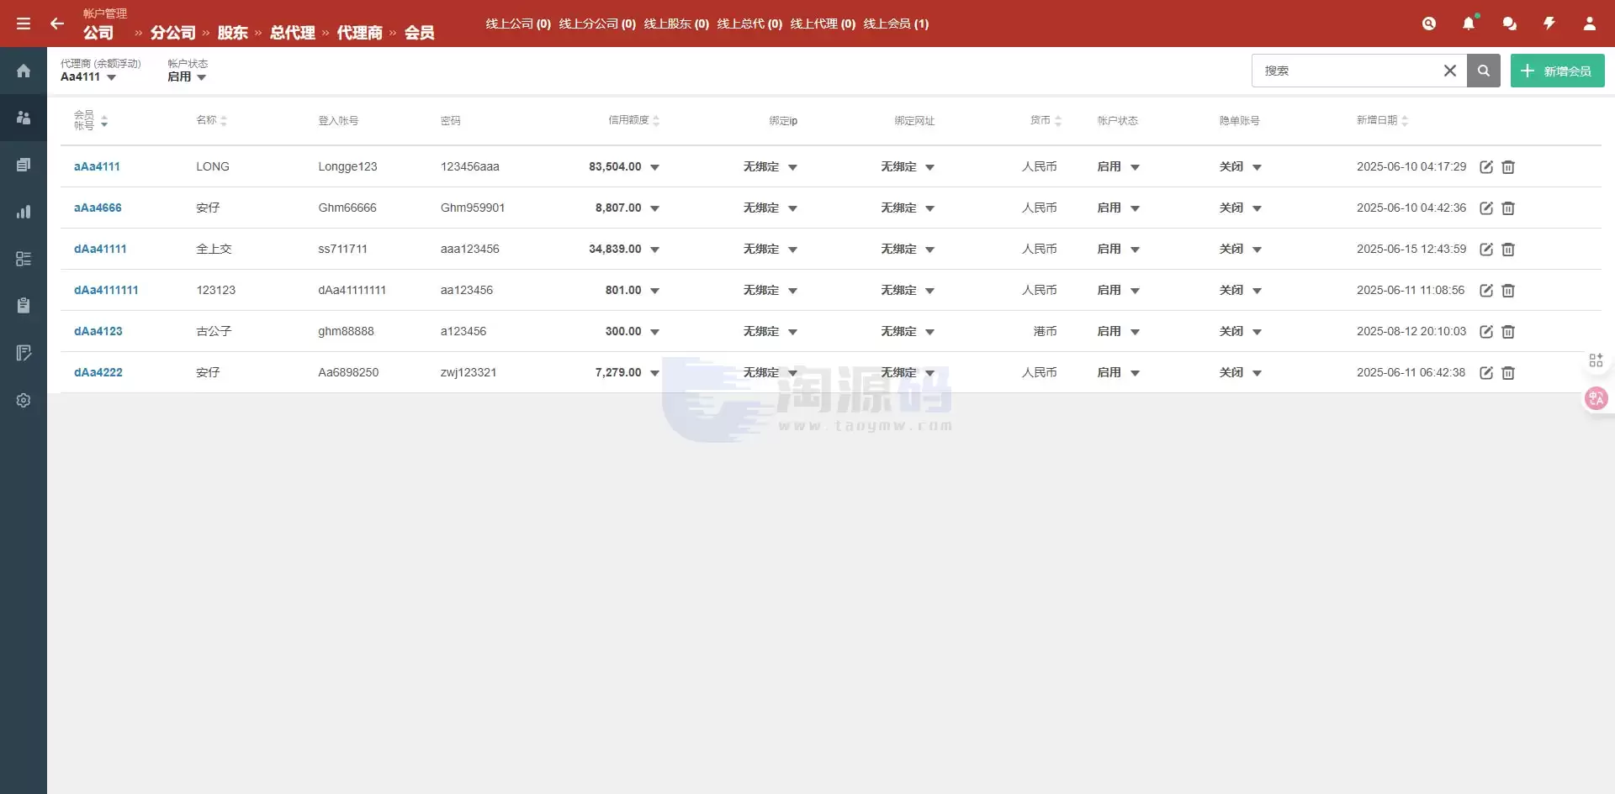The image size is (1615, 794).
Task: Open the users account sidebar icon
Action: pyautogui.click(x=24, y=118)
